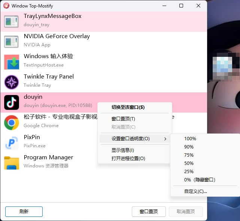Maximize the Window Top-Mostify window
This screenshot has width=240, height=221.
point(181,6)
